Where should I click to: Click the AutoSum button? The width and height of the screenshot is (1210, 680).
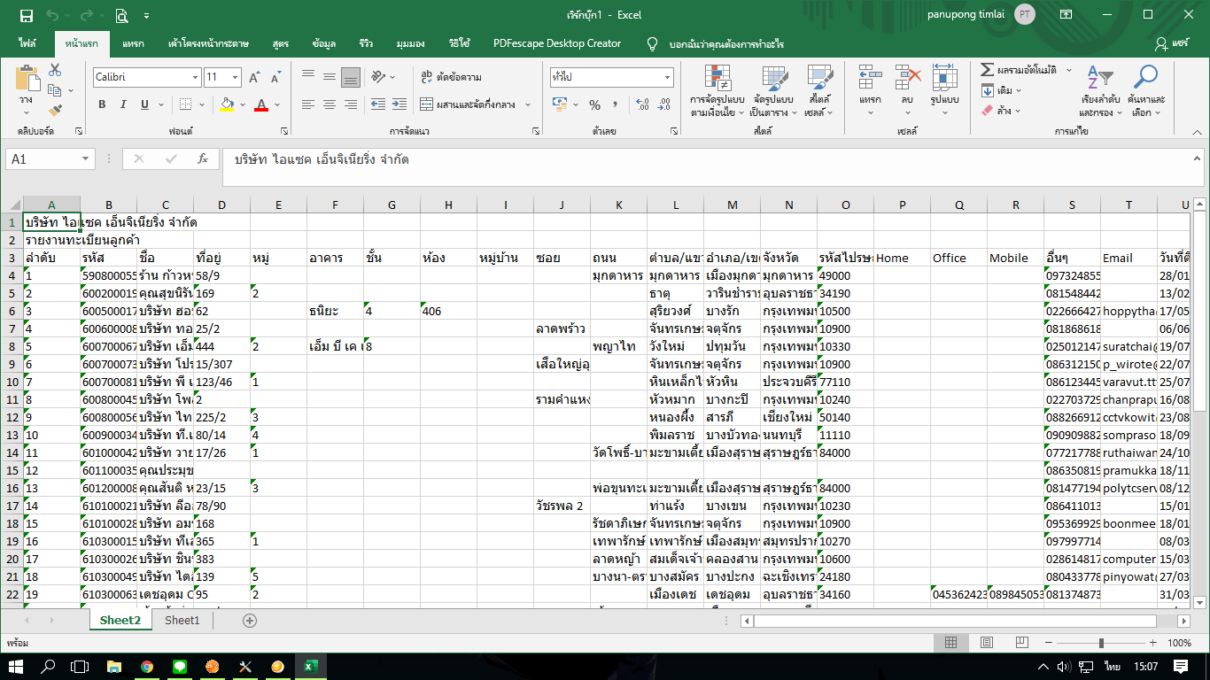coord(1025,70)
